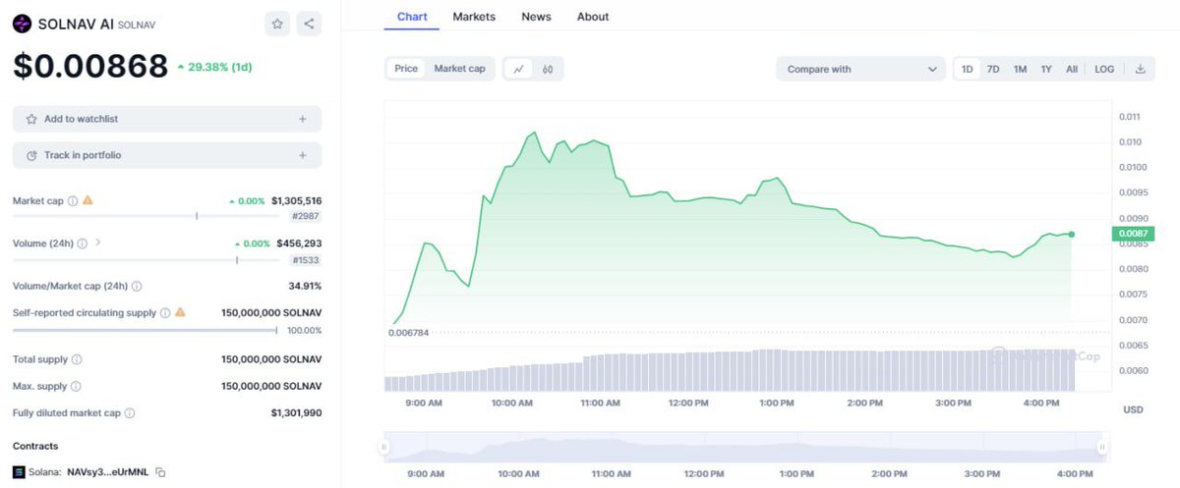1180x488 pixels.
Task: Click circulating supply warning triangle icon
Action: pyautogui.click(x=180, y=312)
